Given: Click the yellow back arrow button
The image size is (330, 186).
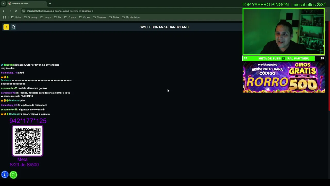Looking at the screenshot, I should pos(6,27).
